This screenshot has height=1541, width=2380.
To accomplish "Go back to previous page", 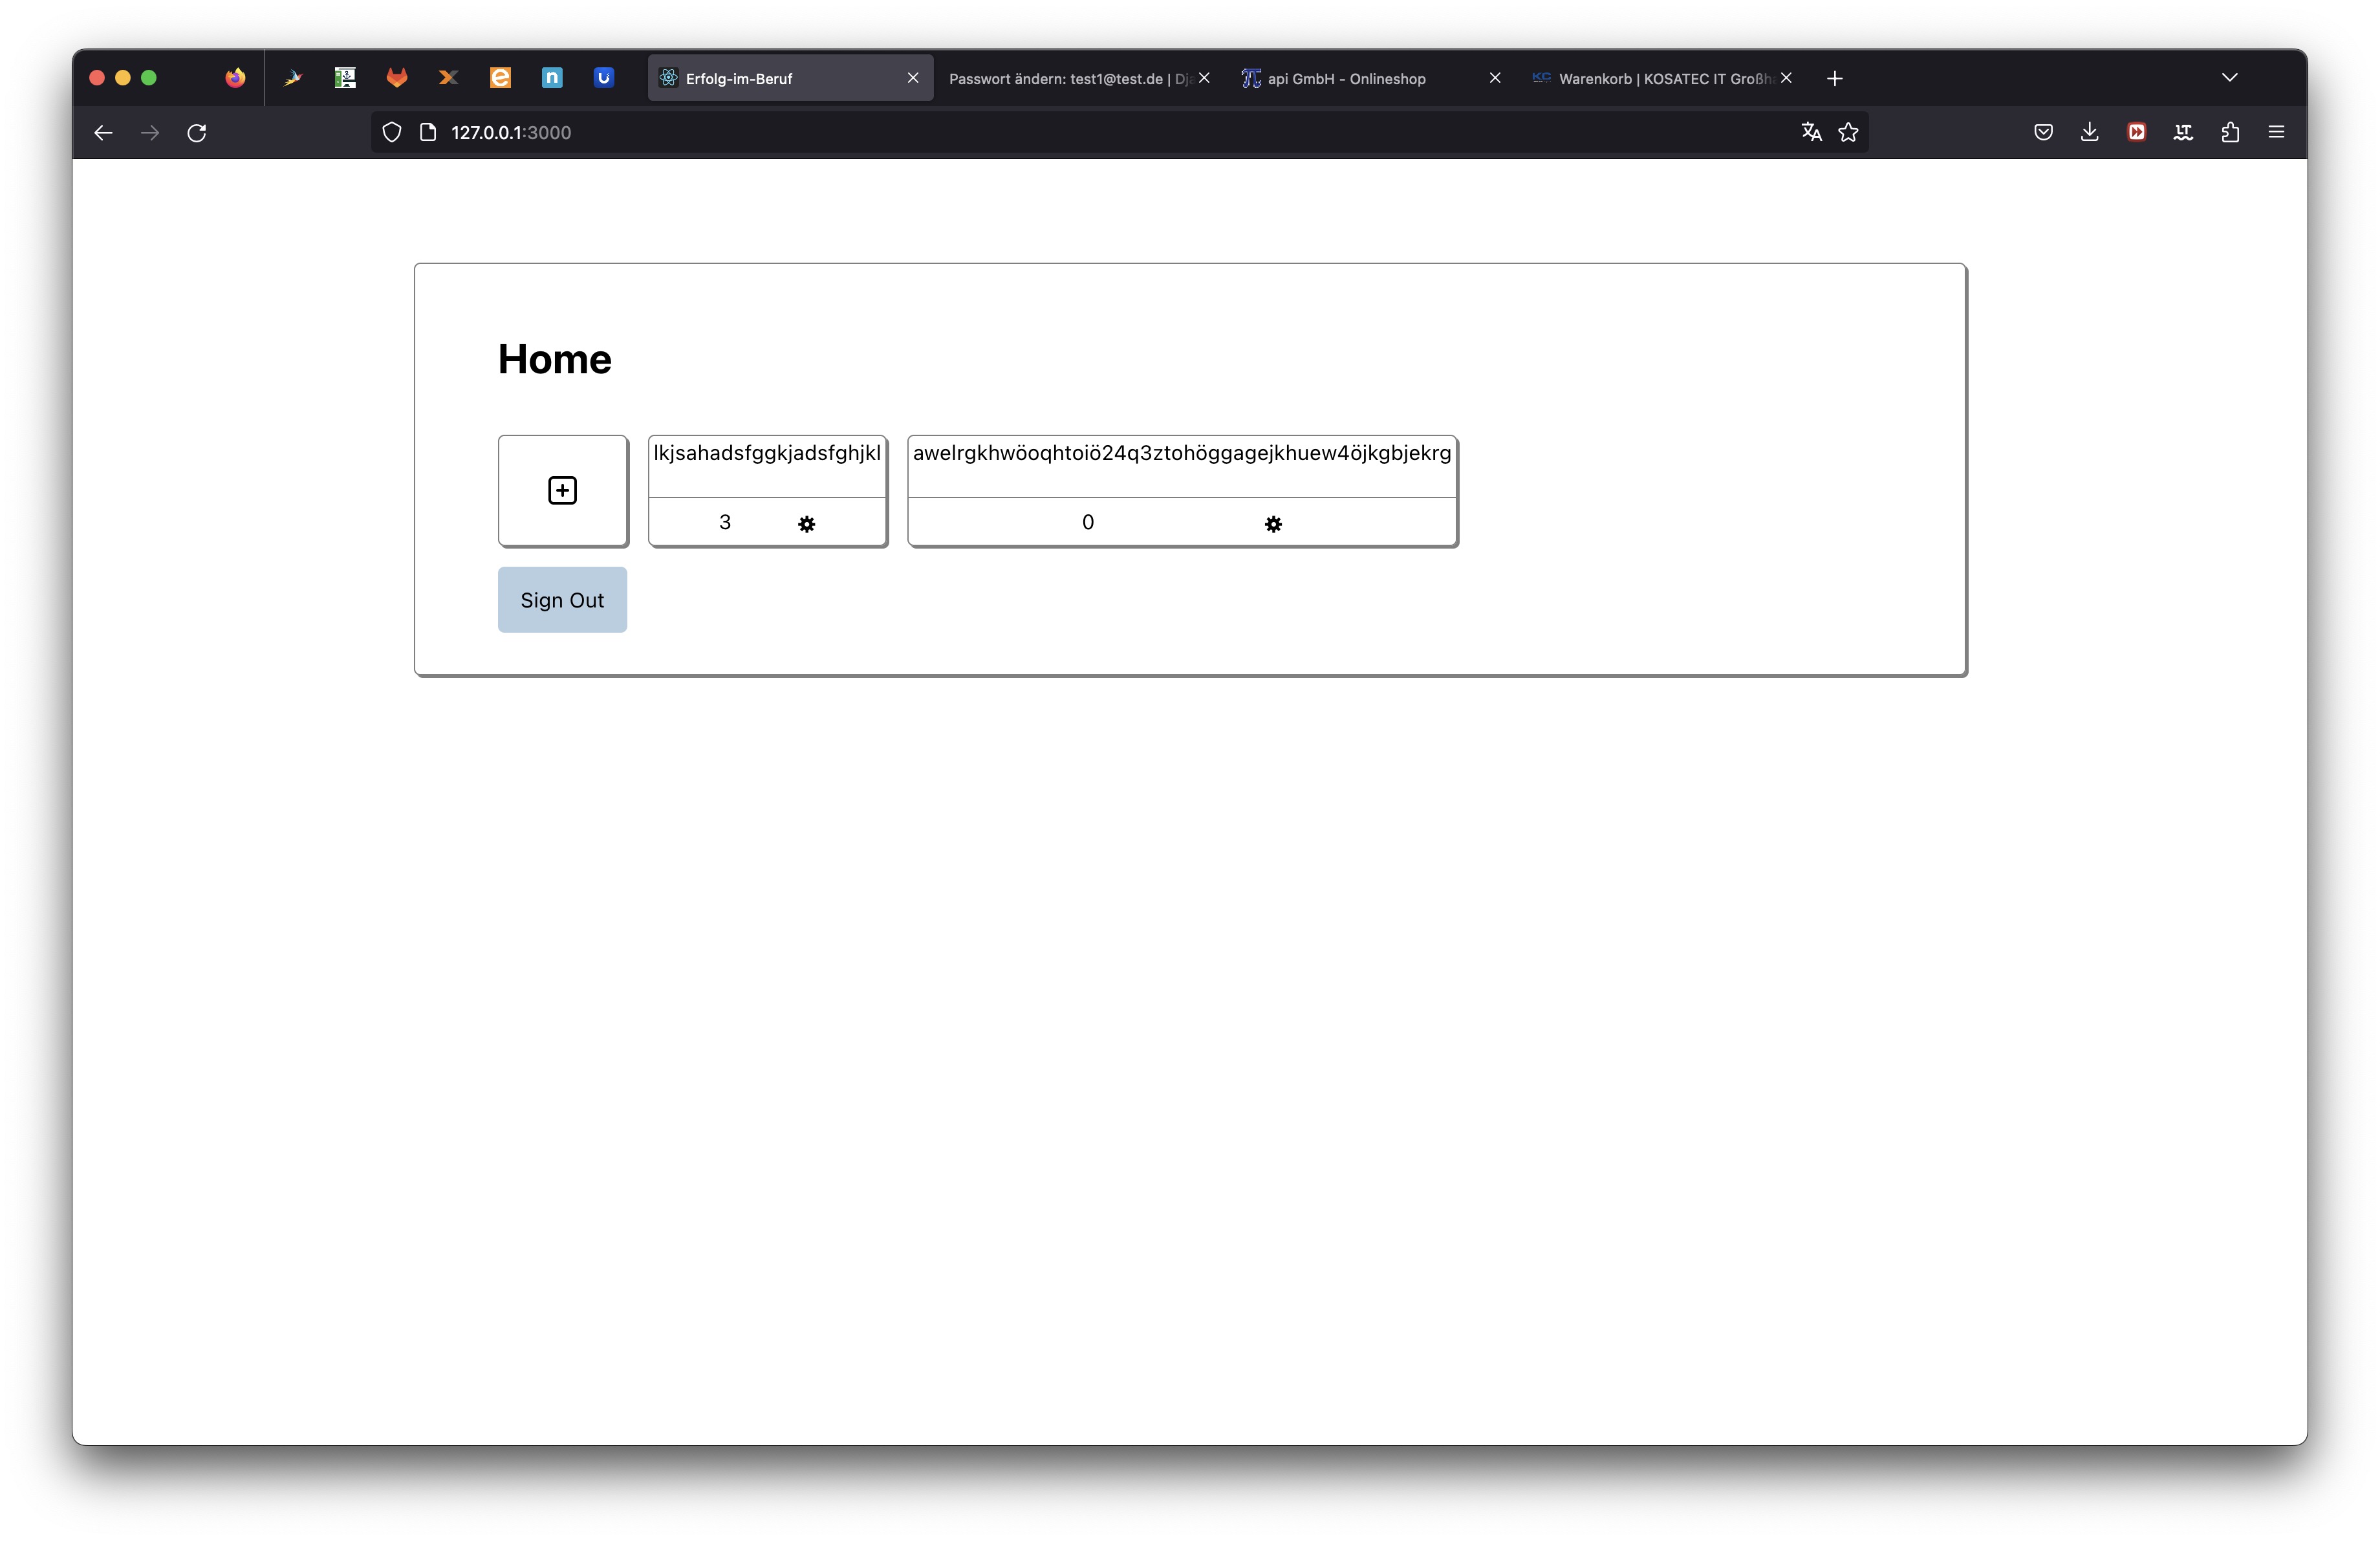I will (x=103, y=133).
